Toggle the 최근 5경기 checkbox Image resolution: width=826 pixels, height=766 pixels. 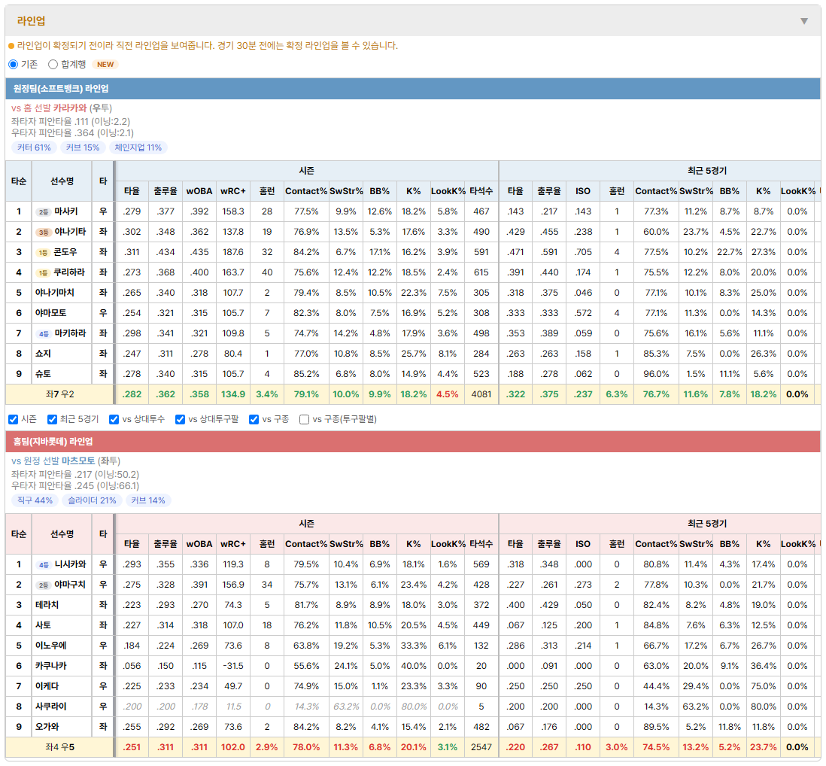(52, 419)
